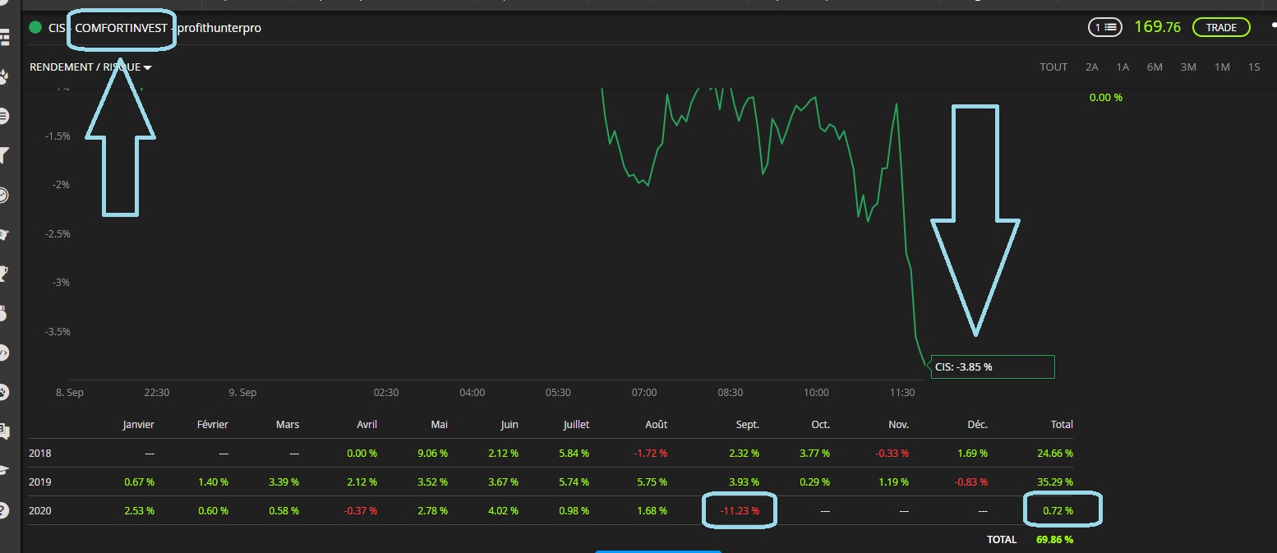
Task: Open the question mark help icon
Action: 4,510
